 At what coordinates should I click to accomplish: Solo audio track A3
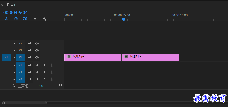tap(44, 79)
